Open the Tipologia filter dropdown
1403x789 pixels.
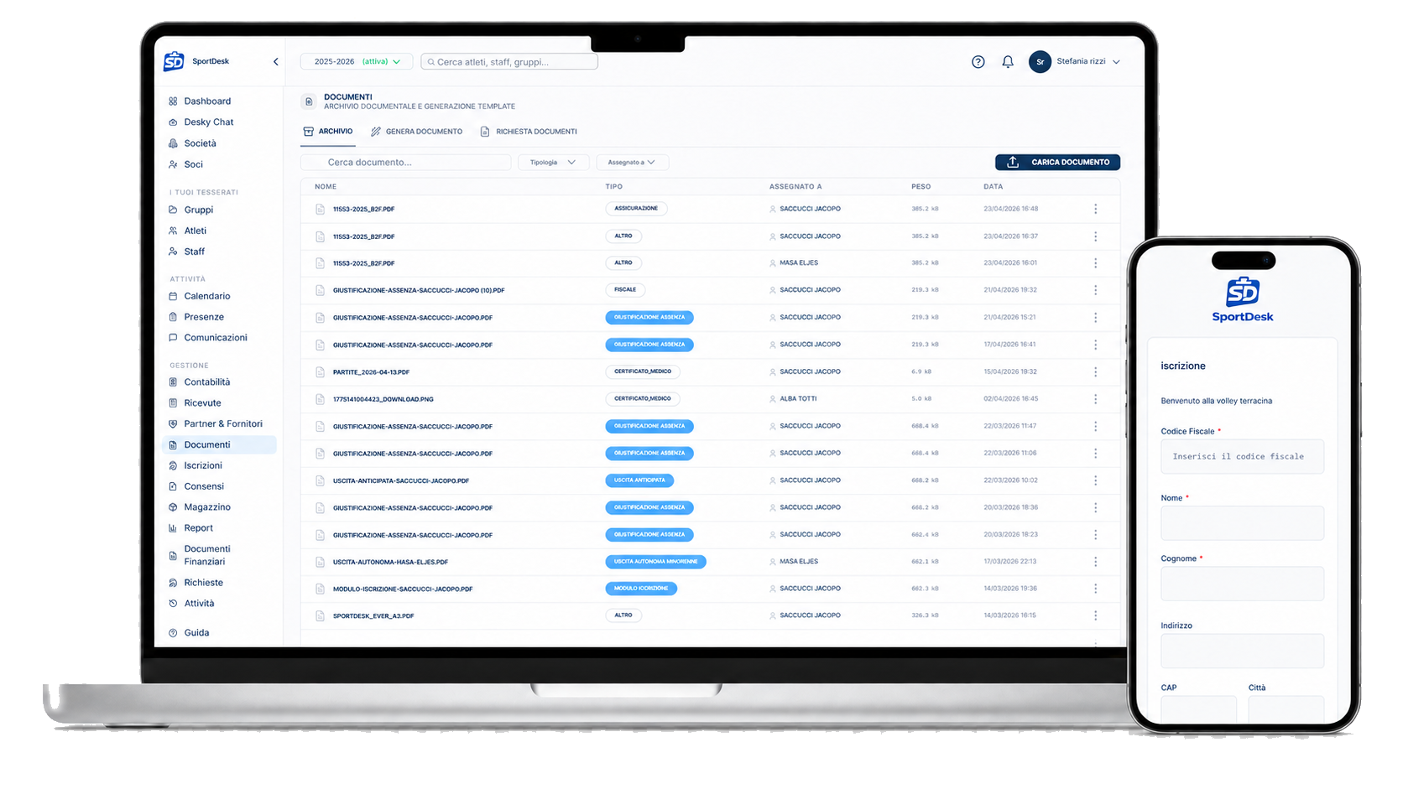[x=553, y=162]
